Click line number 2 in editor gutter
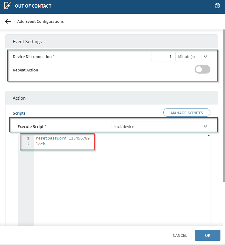 point(28,144)
